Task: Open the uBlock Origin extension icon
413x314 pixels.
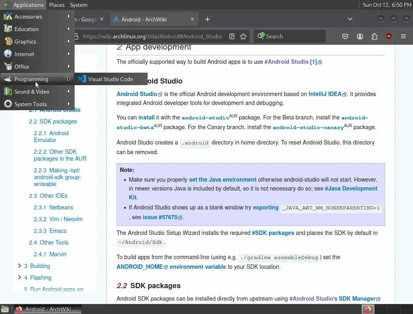Action: 388,36
